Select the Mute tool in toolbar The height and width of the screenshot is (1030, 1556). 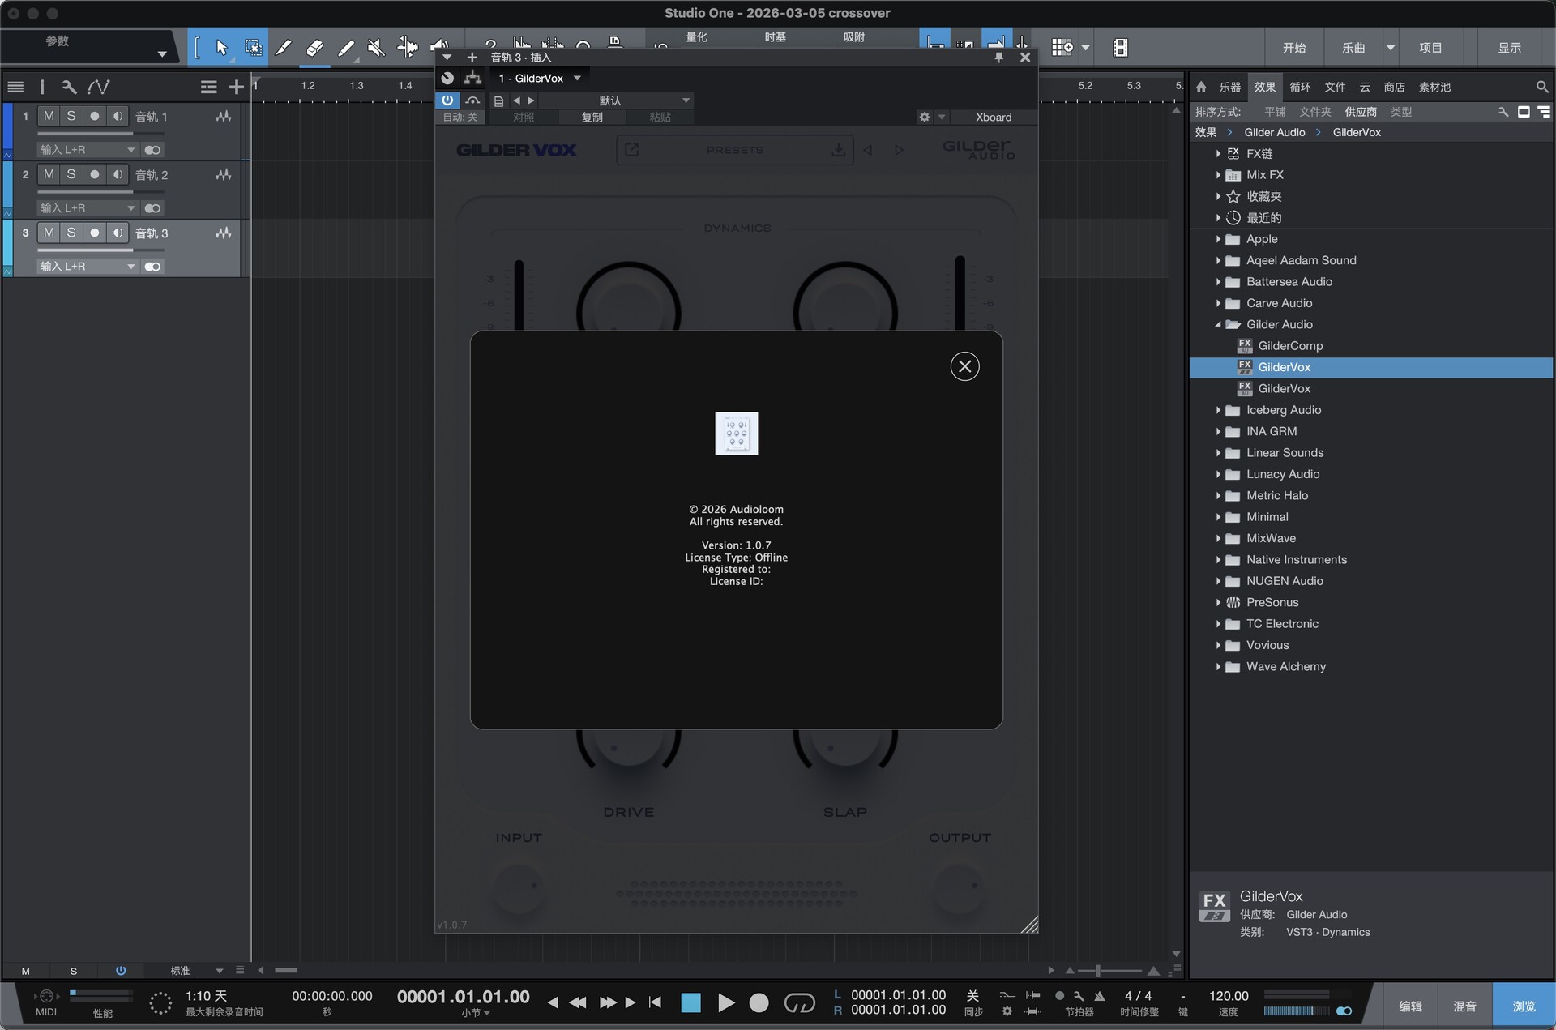click(x=376, y=48)
